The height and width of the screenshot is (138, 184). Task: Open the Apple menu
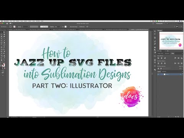click(x=2, y=21)
